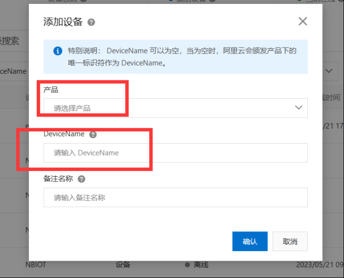Click the blue info icon in notice
The image size is (344, 278).
[x=58, y=51]
